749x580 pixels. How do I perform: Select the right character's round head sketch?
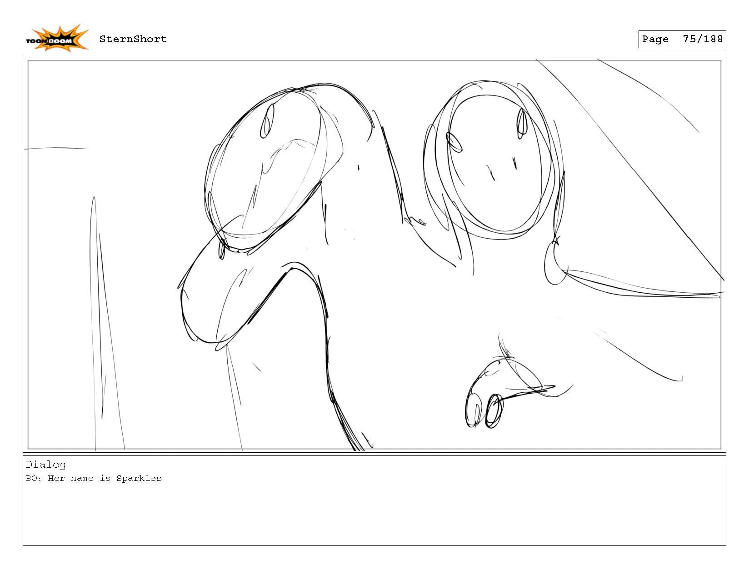click(x=495, y=159)
